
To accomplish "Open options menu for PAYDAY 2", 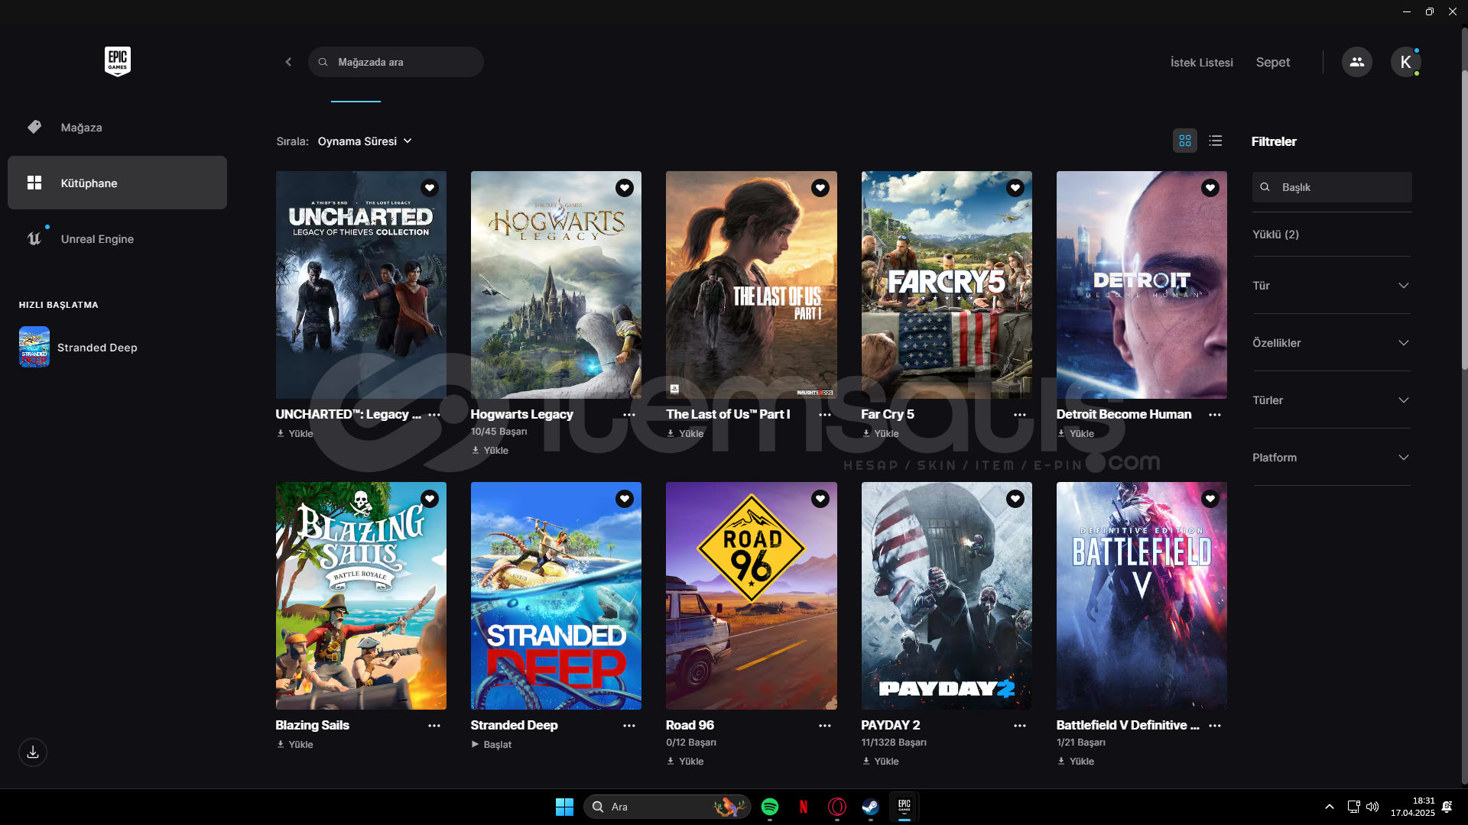I will (x=1020, y=726).
